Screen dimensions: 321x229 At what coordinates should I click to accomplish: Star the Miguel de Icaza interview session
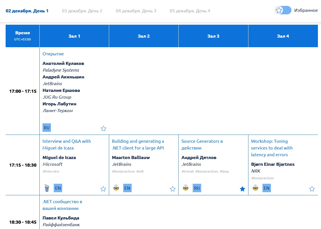coord(103,189)
